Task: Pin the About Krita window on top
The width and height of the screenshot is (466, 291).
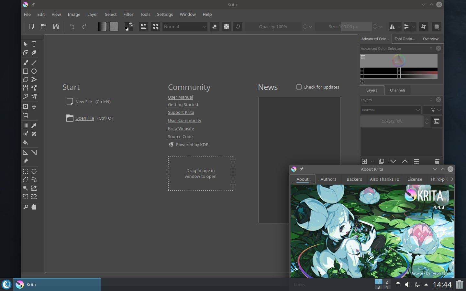Action: point(302,169)
